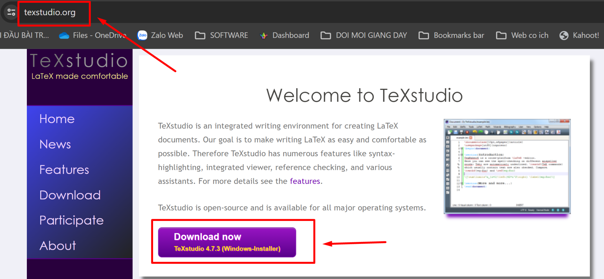Open the News section in sidebar

coord(55,144)
